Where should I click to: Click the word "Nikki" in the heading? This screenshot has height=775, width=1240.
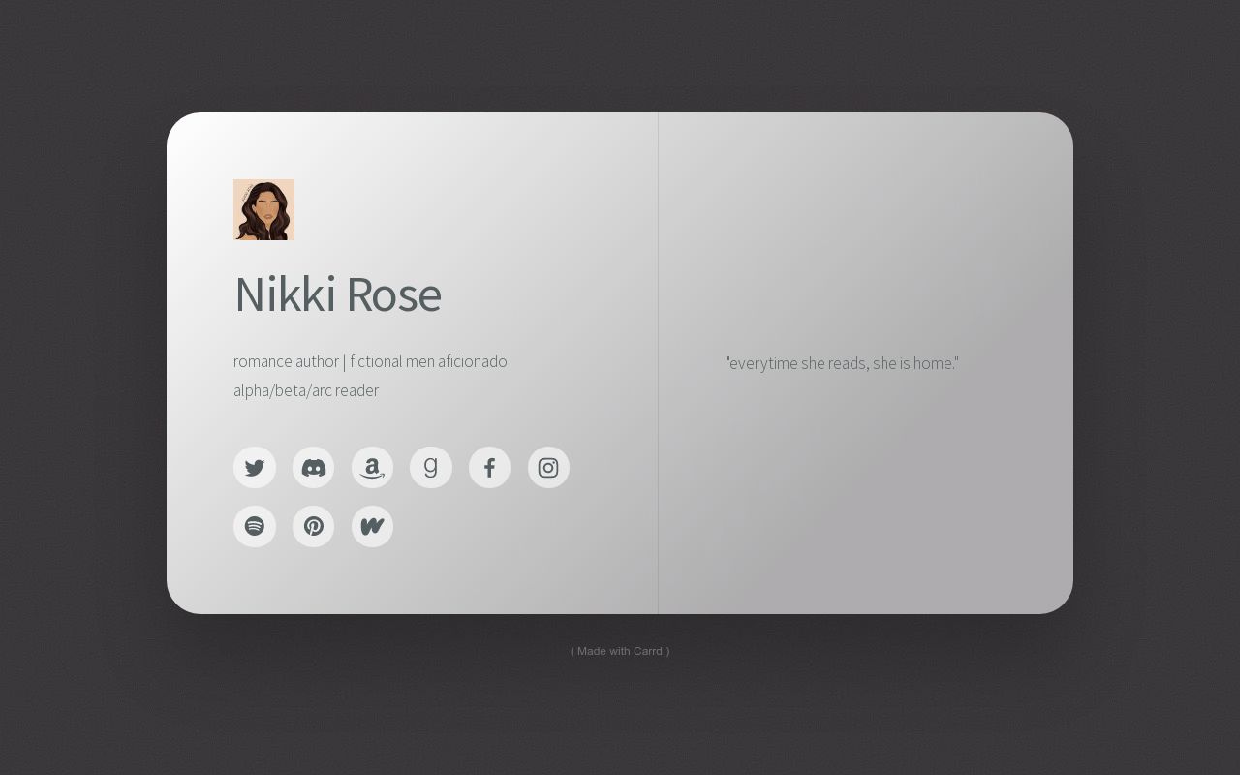tap(285, 294)
